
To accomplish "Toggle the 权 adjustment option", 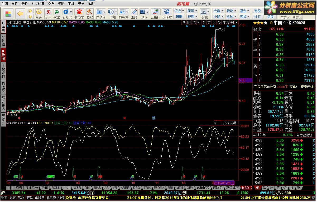I will [x=199, y=22].
